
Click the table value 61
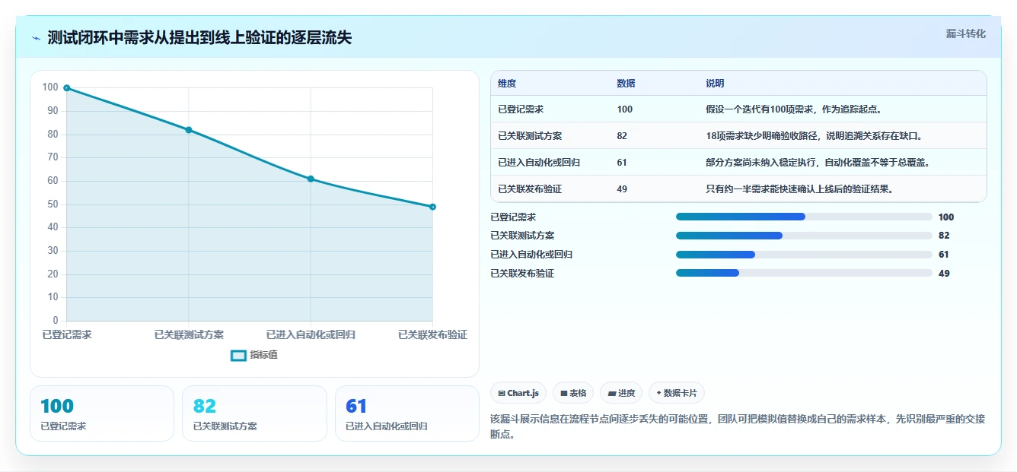[x=622, y=163]
